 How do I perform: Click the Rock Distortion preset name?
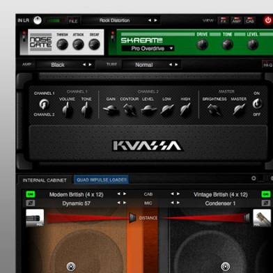tap(115, 20)
